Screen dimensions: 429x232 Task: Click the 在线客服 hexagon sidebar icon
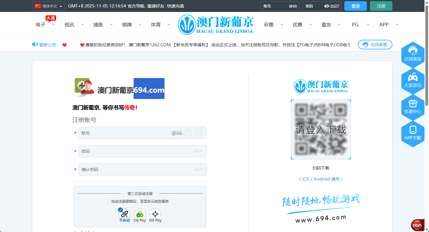tap(412, 54)
